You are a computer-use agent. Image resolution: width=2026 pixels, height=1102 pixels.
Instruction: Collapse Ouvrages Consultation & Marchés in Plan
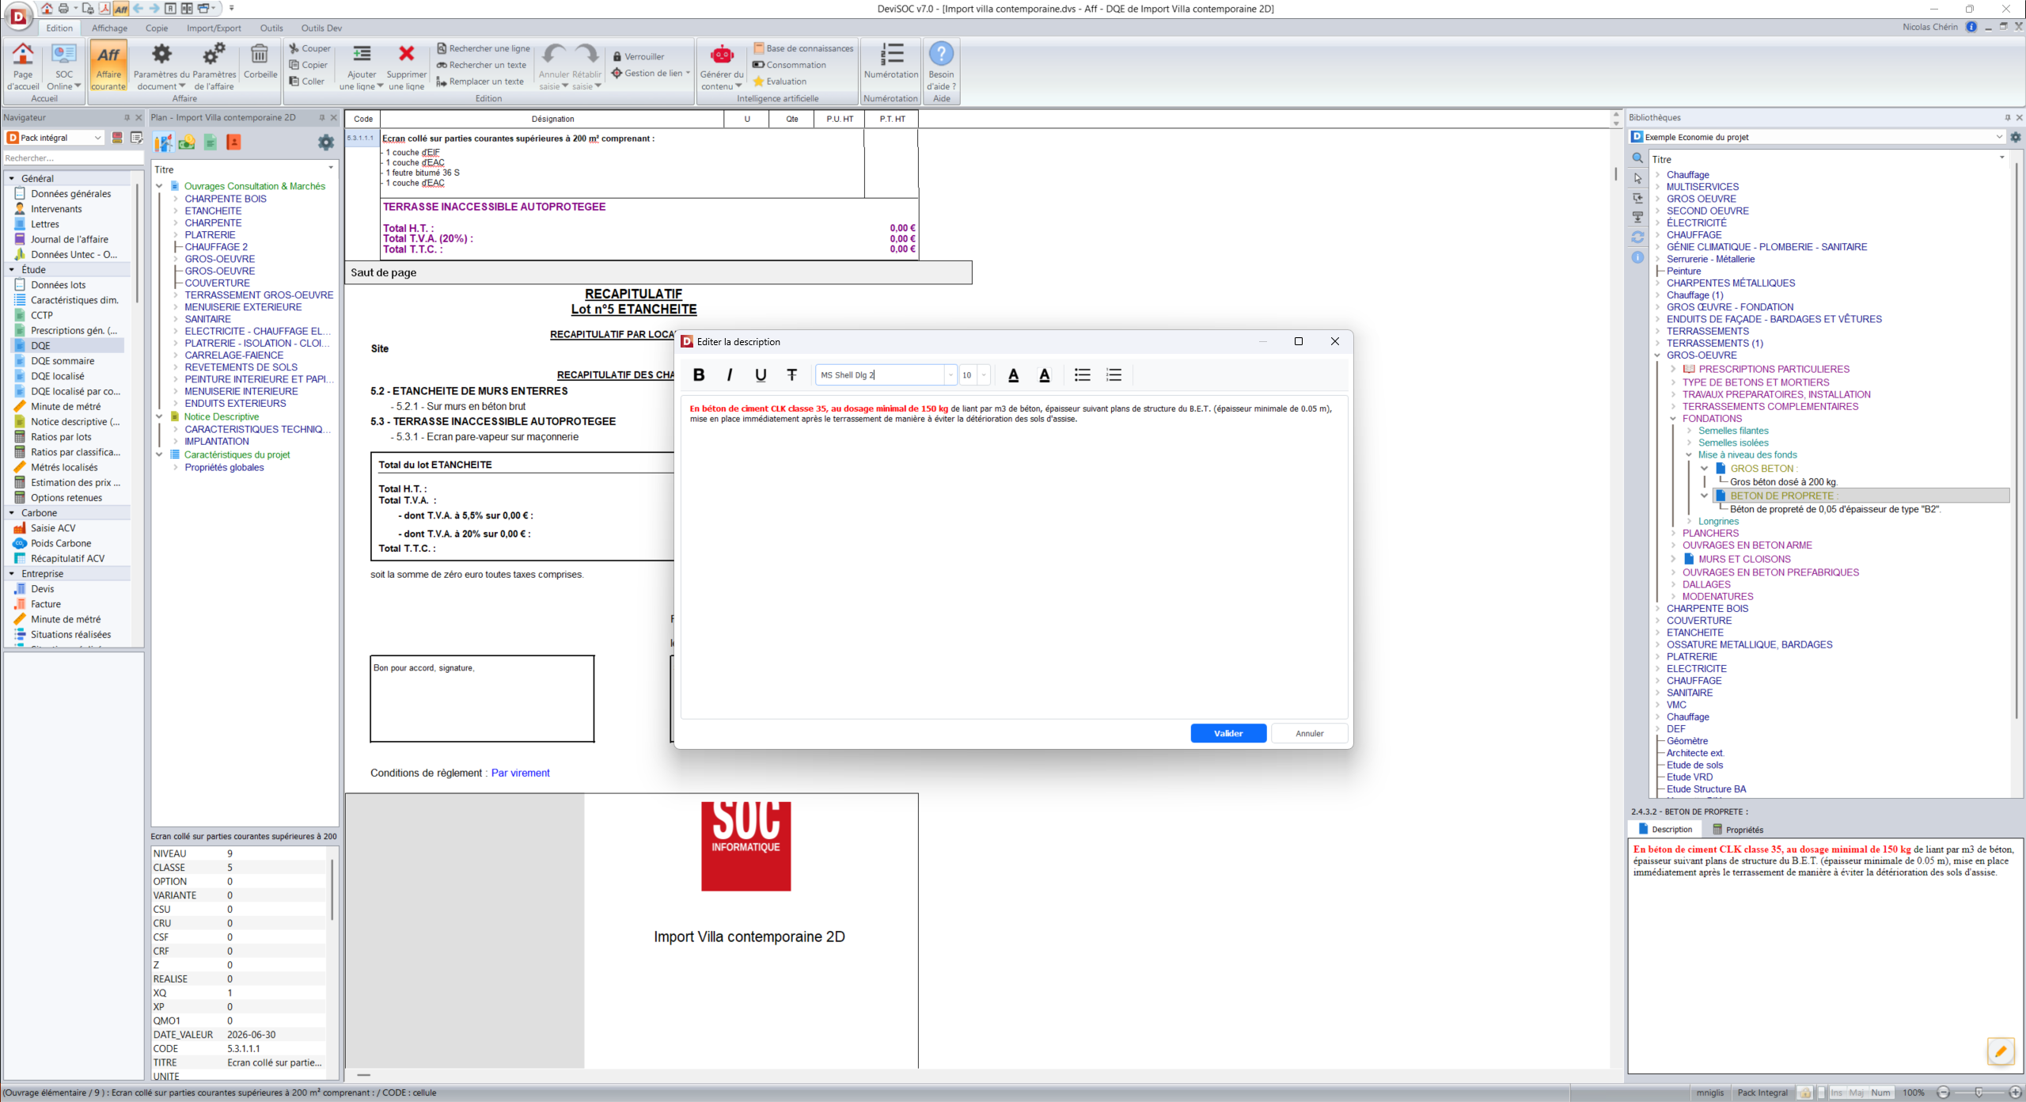click(159, 187)
